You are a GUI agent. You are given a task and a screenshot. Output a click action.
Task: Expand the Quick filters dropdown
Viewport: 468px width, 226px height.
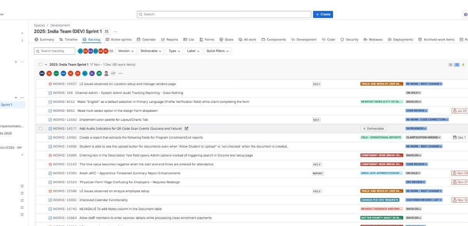217,51
